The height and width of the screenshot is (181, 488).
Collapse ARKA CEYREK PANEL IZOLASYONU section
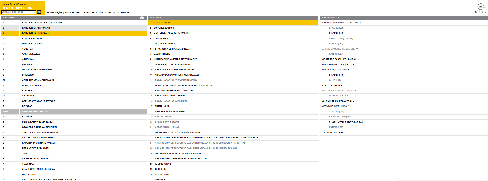tap(341, 22)
